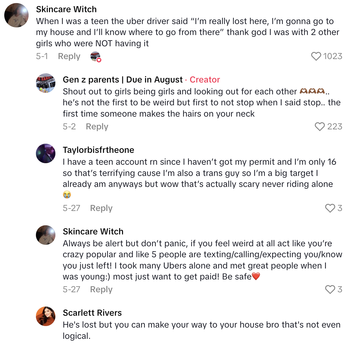The width and height of the screenshot is (353, 344).
Task: Open Scarlett Rivers' username link
Action: point(92,313)
